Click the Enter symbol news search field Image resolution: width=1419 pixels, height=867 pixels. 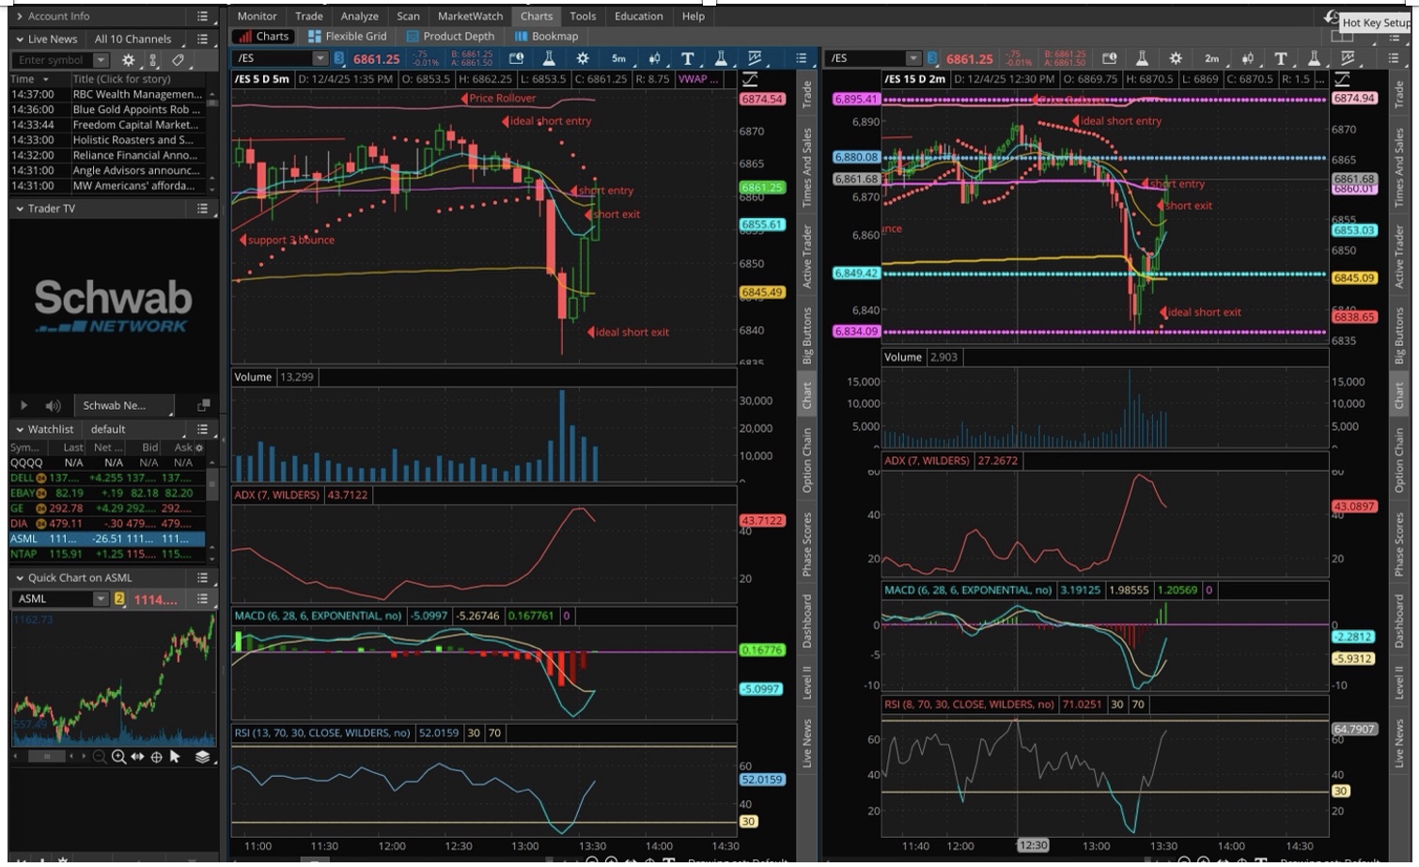(54, 60)
